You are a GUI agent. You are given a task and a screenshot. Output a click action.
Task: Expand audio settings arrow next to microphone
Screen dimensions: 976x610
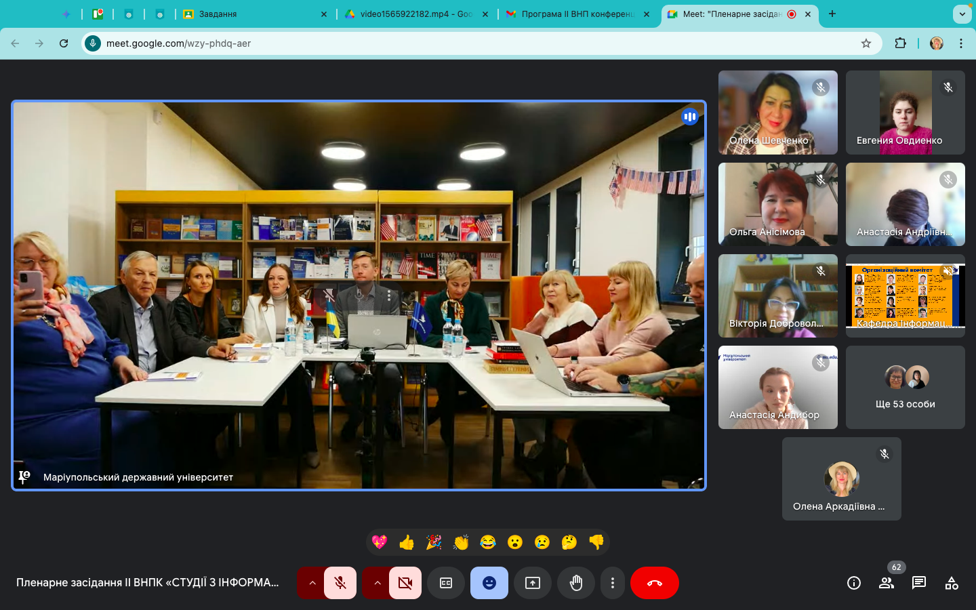point(312,583)
